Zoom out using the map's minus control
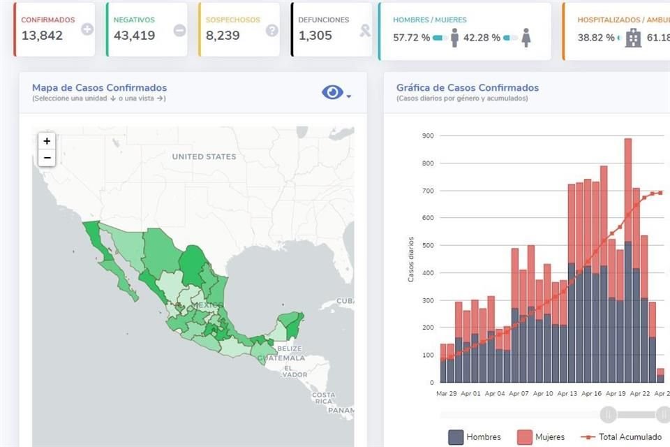This screenshot has width=670, height=447. pyautogui.click(x=46, y=158)
